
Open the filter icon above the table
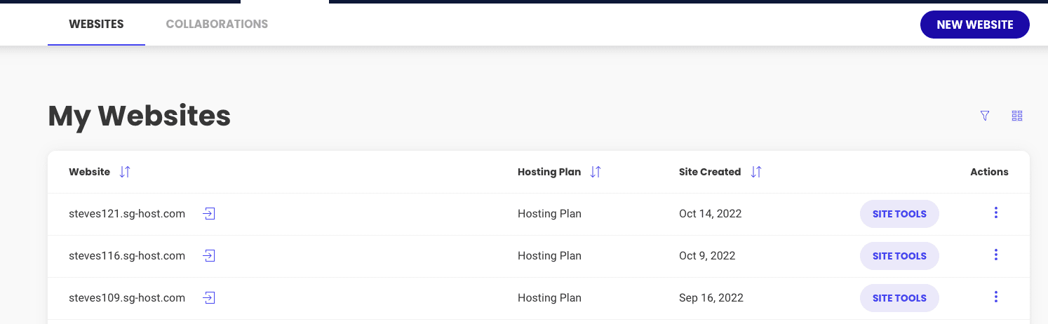[985, 116]
